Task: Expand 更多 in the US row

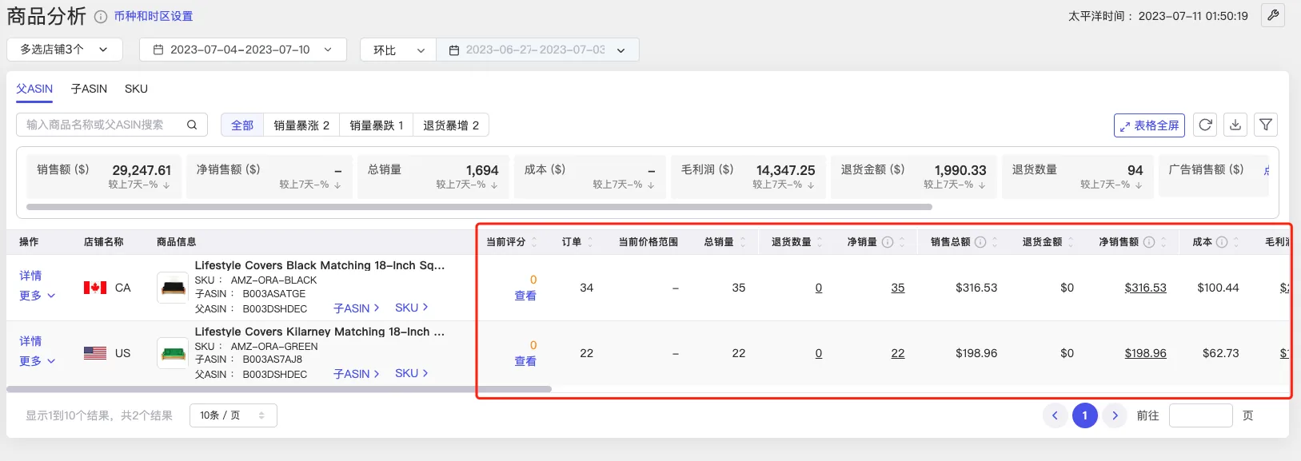Action: coord(37,361)
